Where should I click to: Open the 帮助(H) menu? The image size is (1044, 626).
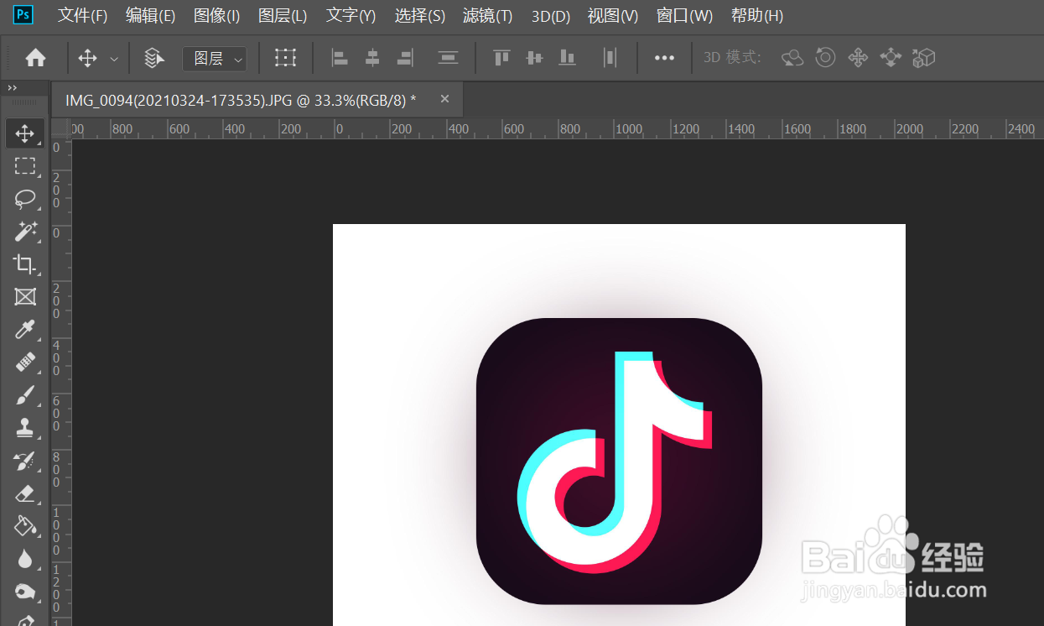click(757, 16)
